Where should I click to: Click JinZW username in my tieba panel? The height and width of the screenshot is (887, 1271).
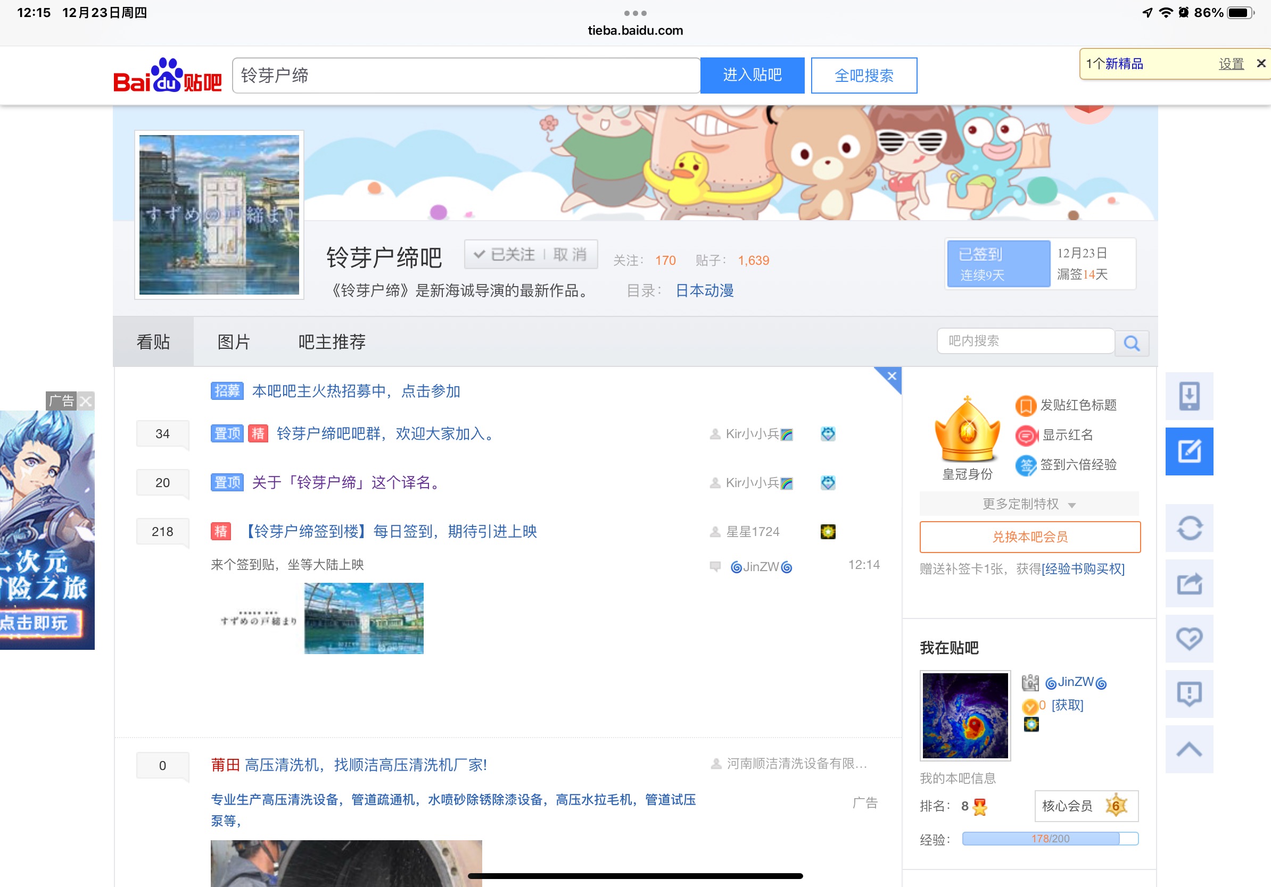[x=1076, y=682]
